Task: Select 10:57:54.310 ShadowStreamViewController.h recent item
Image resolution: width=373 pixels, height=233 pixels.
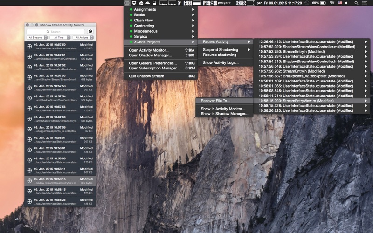Action: click(312, 62)
